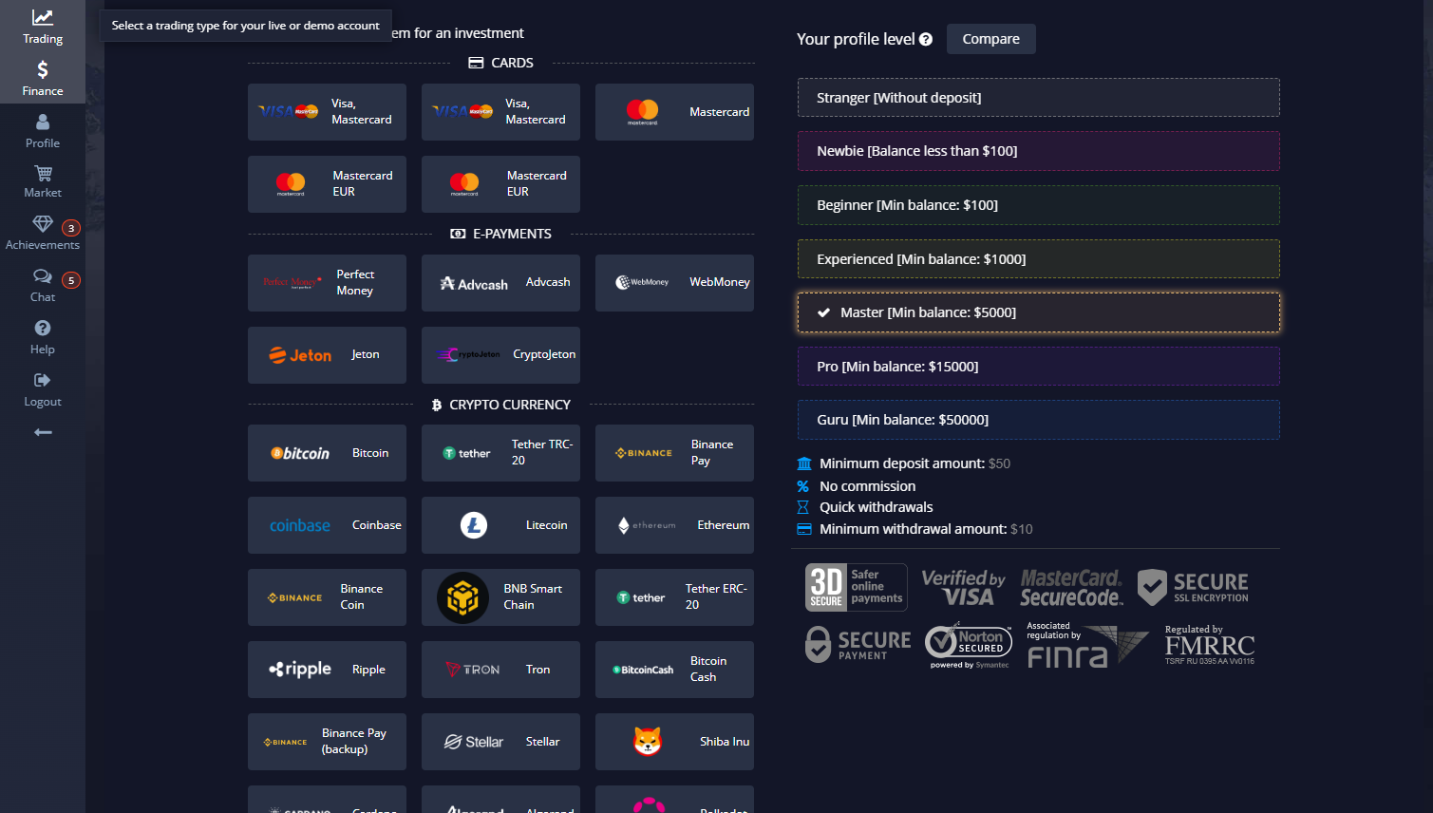
Task: Select Tether ERC-20 option
Action: tap(674, 597)
